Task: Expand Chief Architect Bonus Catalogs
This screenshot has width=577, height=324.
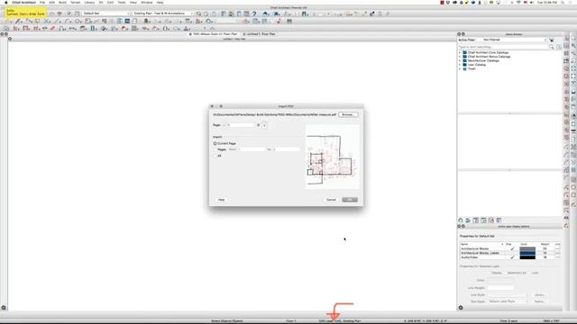Action: [x=460, y=57]
